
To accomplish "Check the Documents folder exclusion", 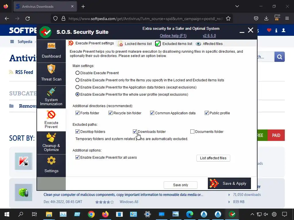I will pyautogui.click(x=192, y=131).
